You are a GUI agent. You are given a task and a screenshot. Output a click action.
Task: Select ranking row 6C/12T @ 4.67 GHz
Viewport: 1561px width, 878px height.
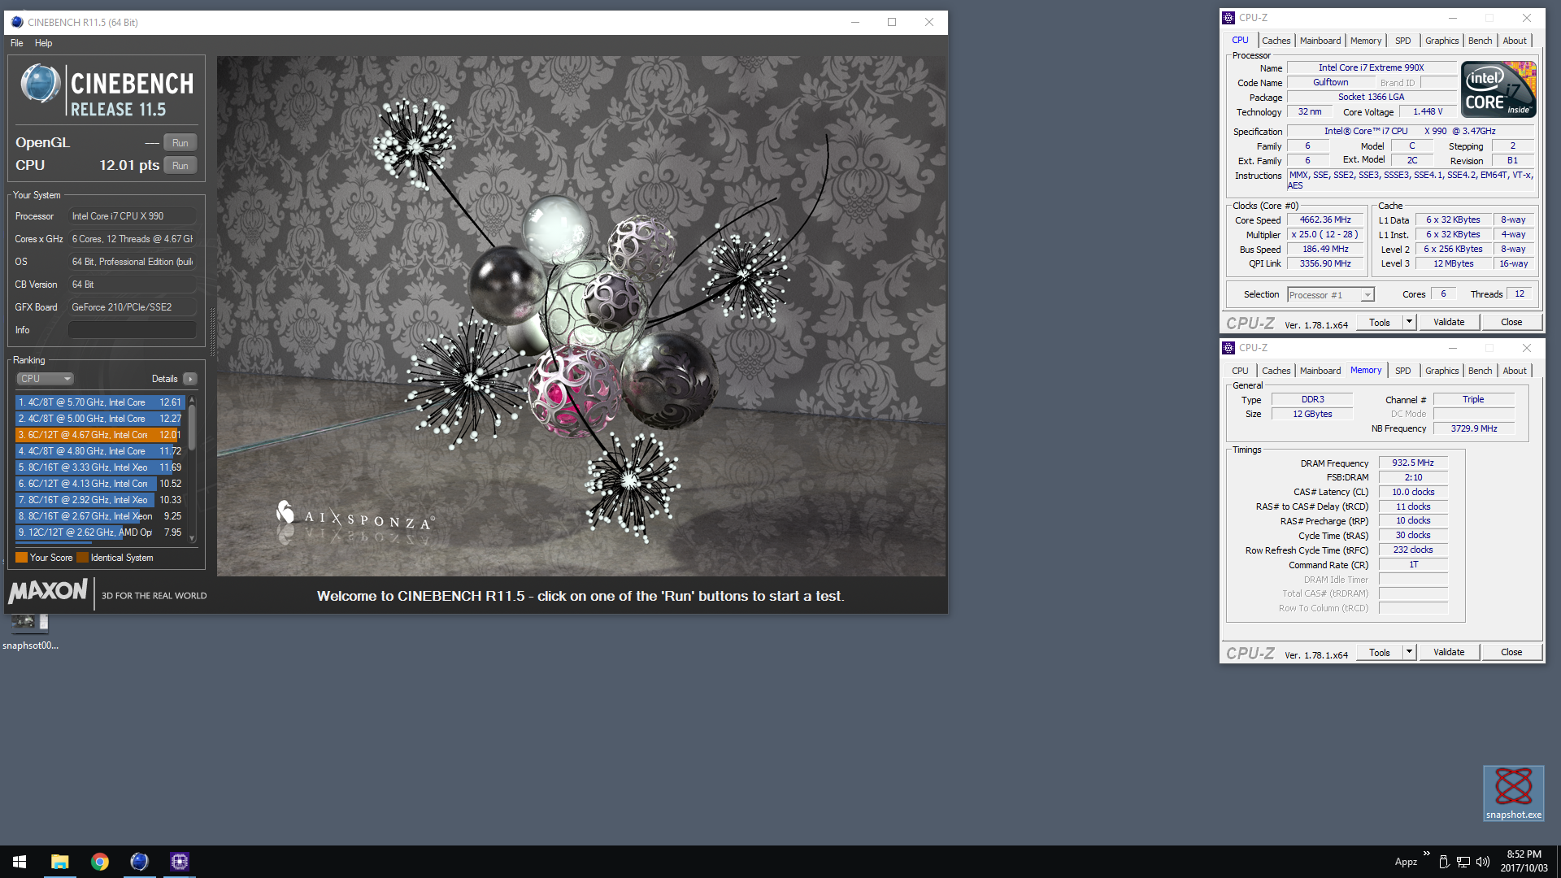100,435
